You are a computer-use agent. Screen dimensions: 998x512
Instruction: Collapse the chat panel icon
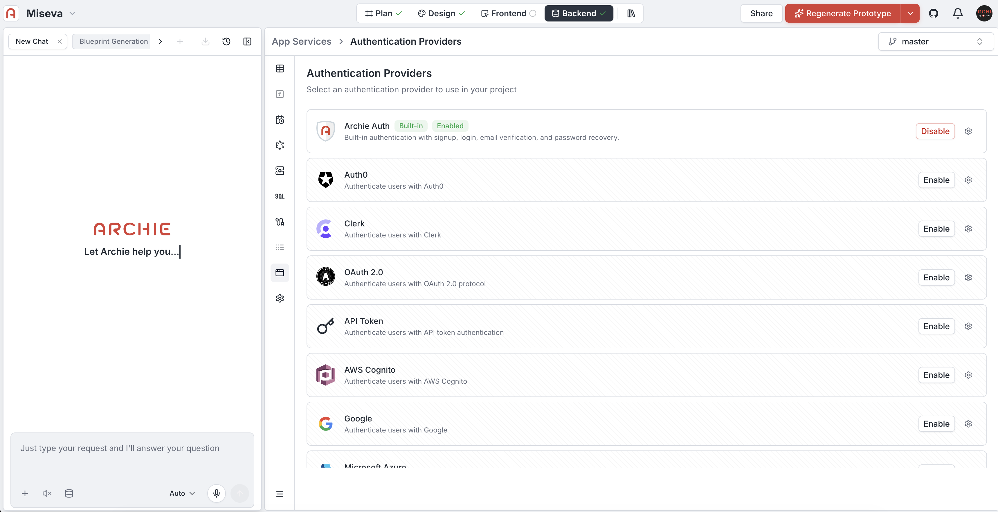247,42
